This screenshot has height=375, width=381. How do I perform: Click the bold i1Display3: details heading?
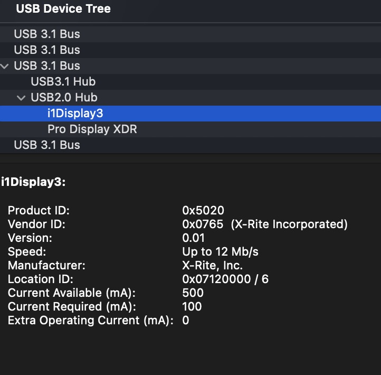click(33, 182)
